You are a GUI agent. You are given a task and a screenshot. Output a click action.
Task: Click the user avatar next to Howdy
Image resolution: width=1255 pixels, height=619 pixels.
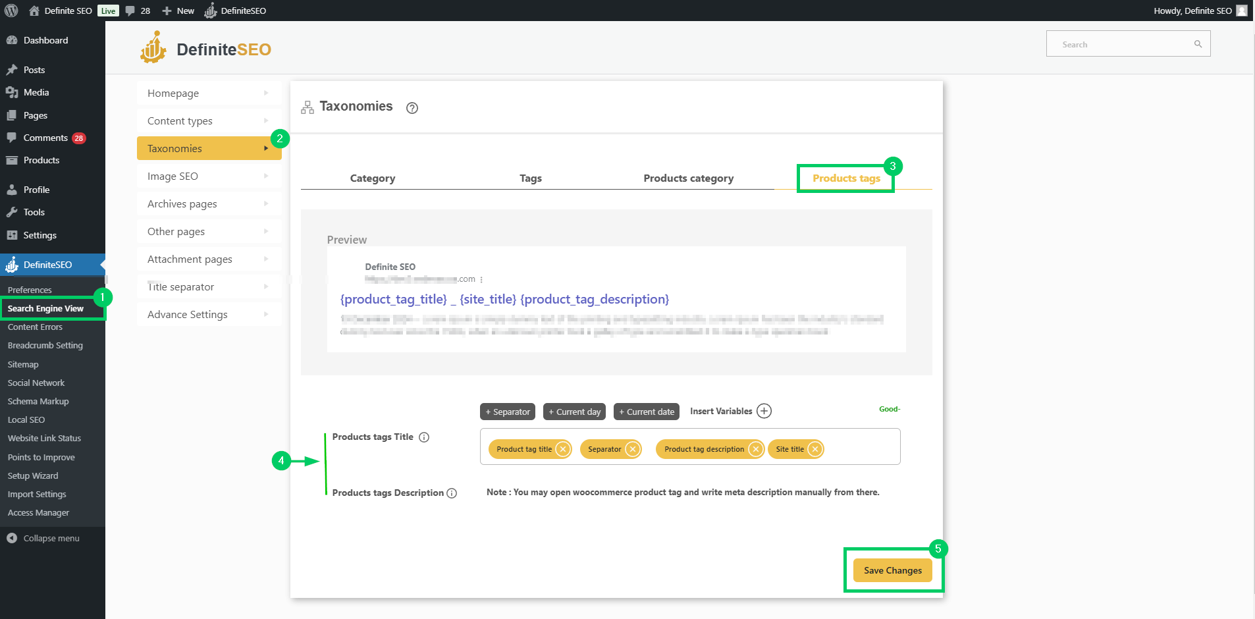pos(1242,11)
